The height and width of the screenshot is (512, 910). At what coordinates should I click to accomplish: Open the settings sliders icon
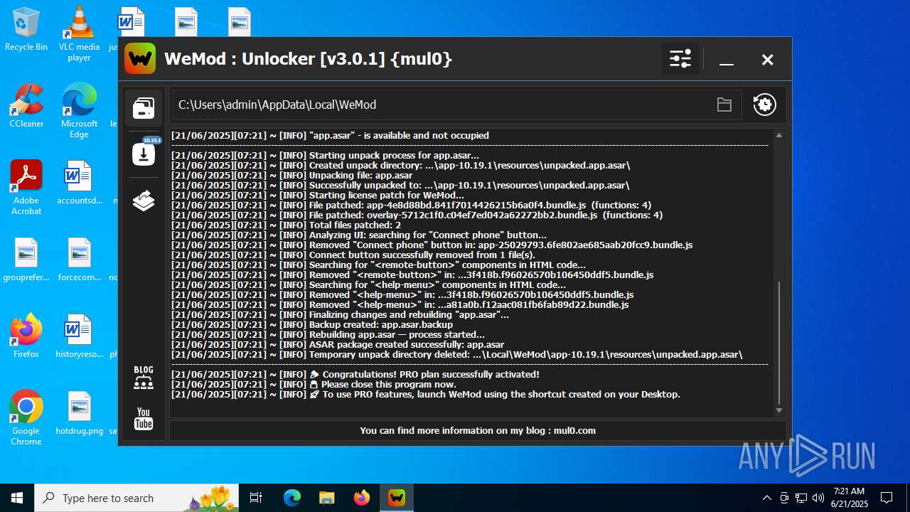[680, 59]
